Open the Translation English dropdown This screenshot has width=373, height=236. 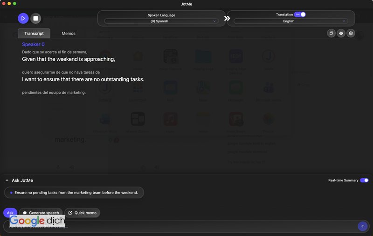coord(290,21)
